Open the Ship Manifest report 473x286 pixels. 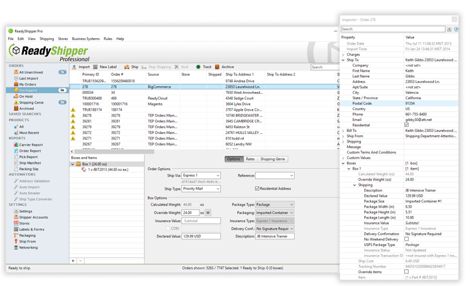point(30,163)
